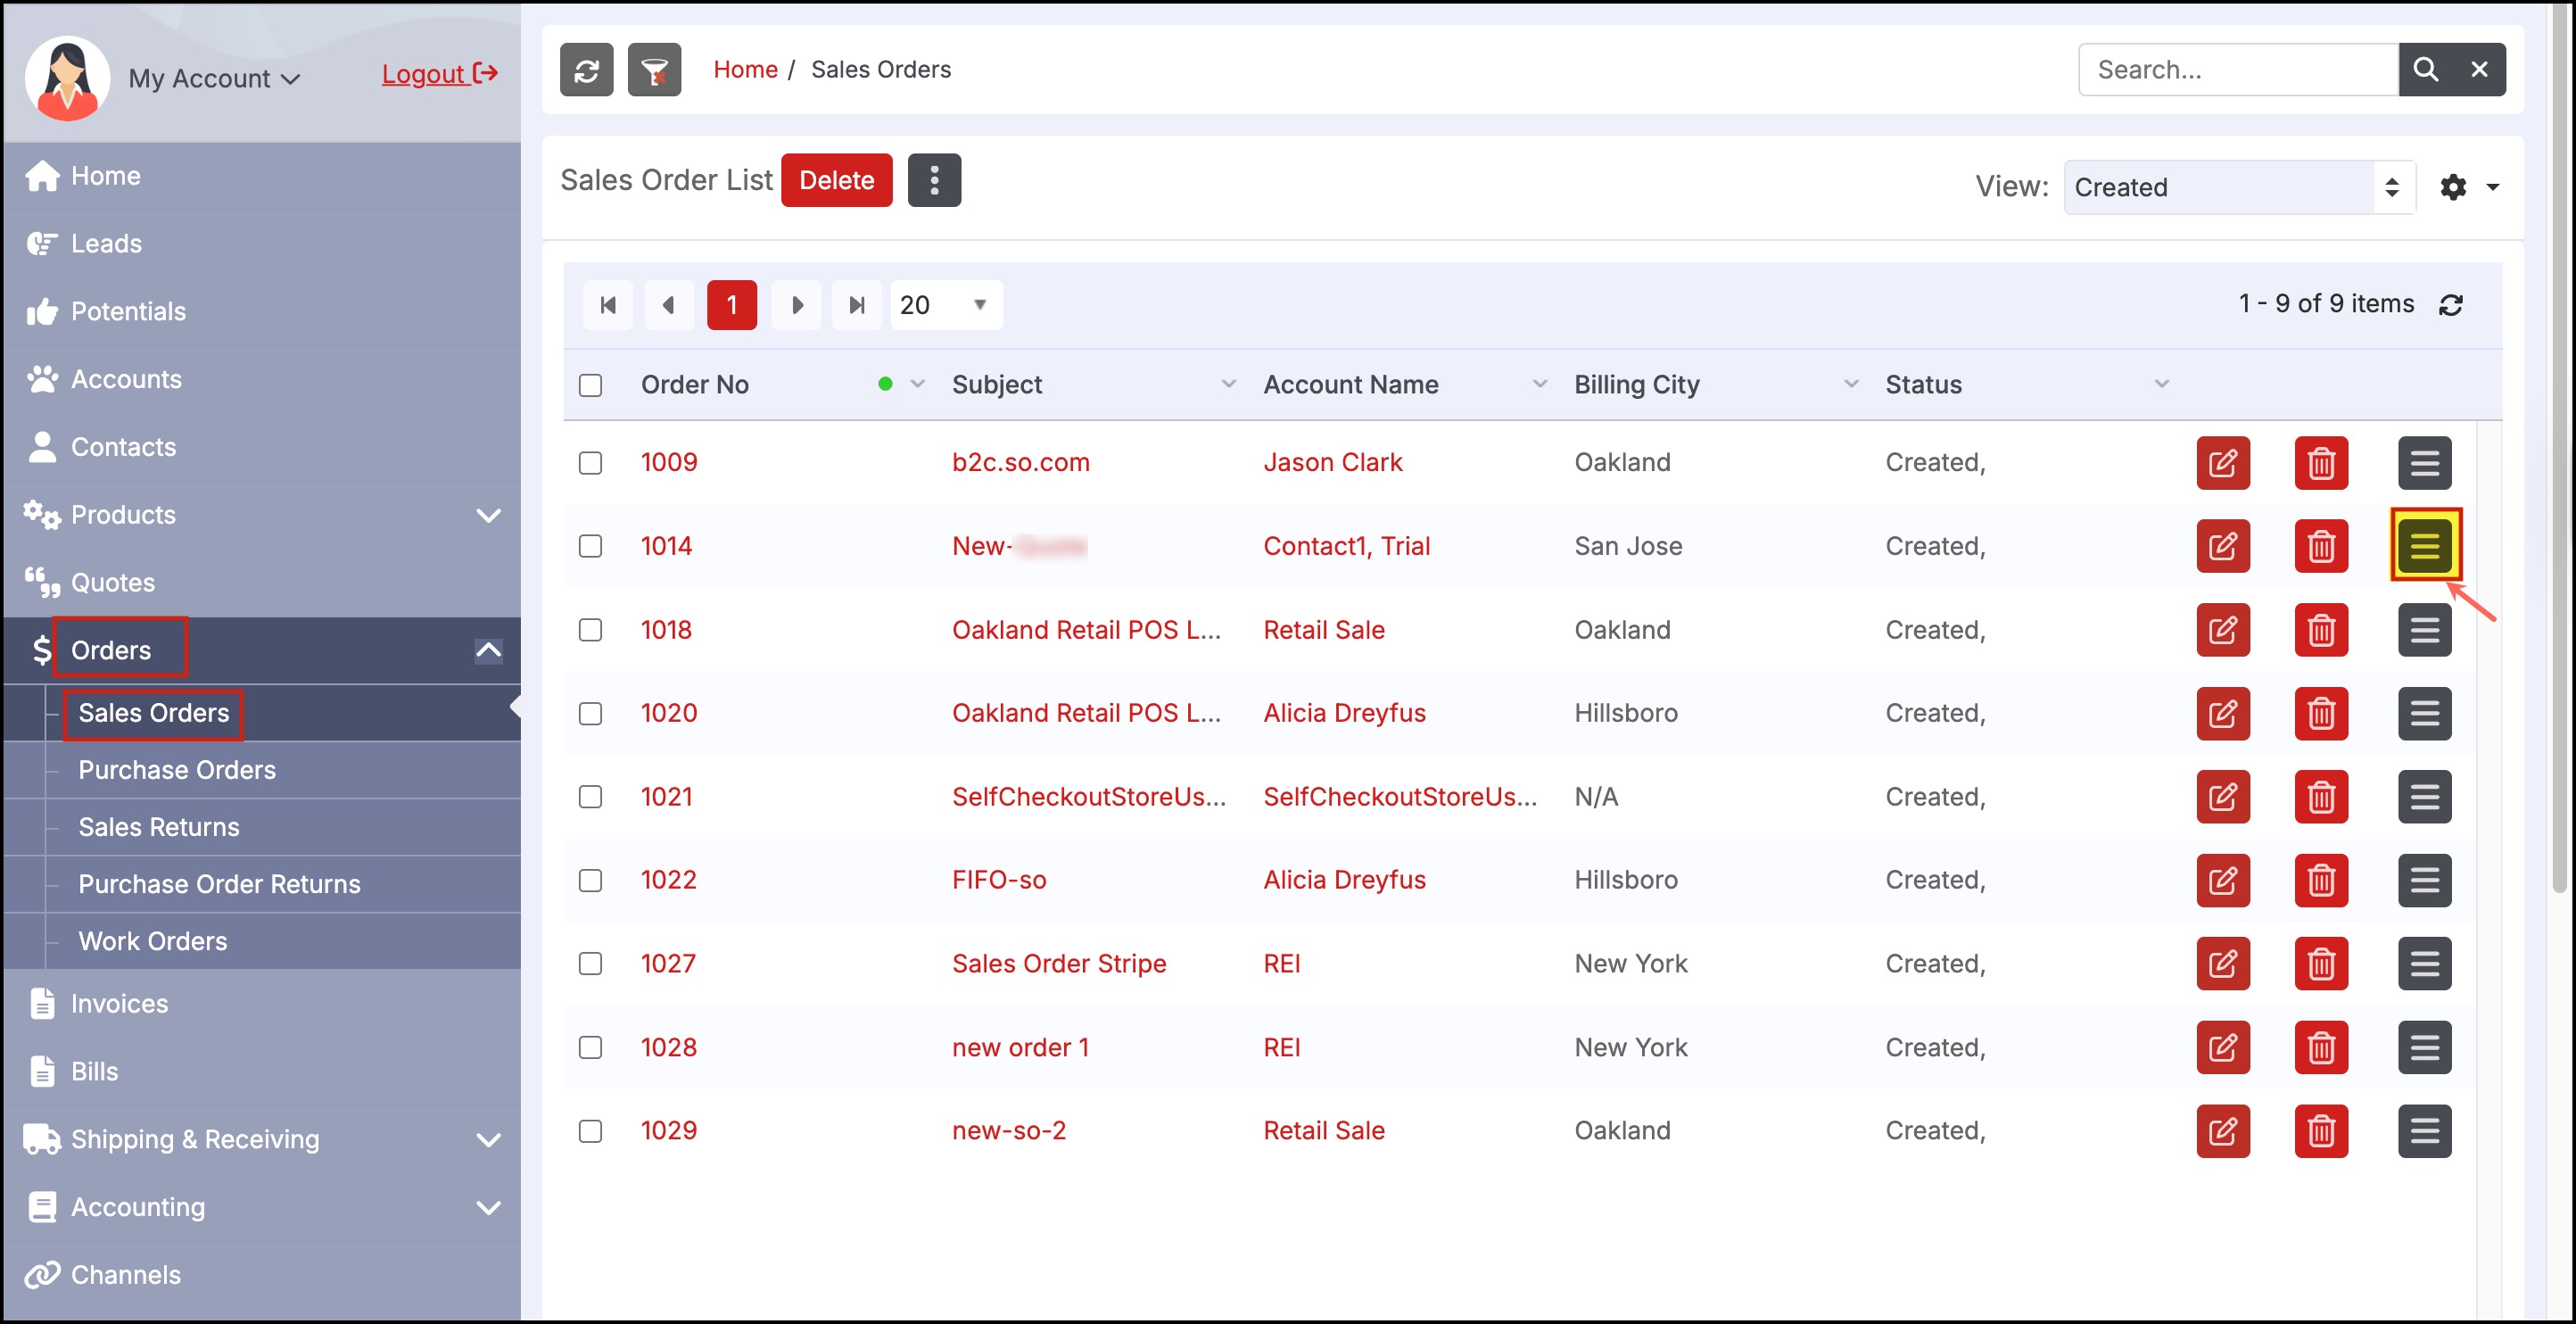Select checkbox for order 1020
The height and width of the screenshot is (1324, 2576).
[x=590, y=714]
